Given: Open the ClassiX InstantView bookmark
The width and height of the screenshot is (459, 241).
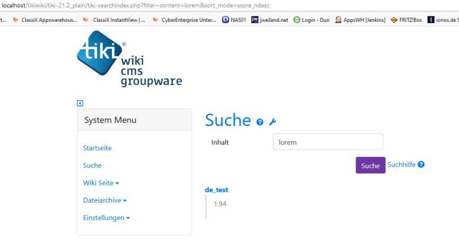Looking at the screenshot, I should 114,20.
